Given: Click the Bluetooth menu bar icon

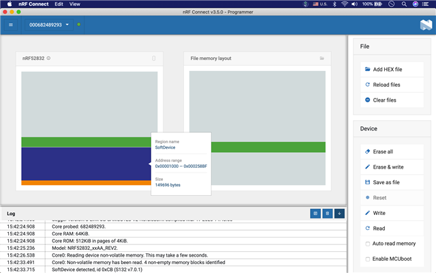Looking at the screenshot, I should (x=334, y=4).
